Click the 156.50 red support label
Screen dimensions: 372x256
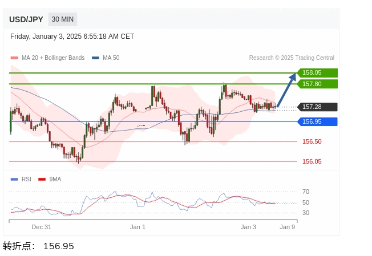coord(312,141)
